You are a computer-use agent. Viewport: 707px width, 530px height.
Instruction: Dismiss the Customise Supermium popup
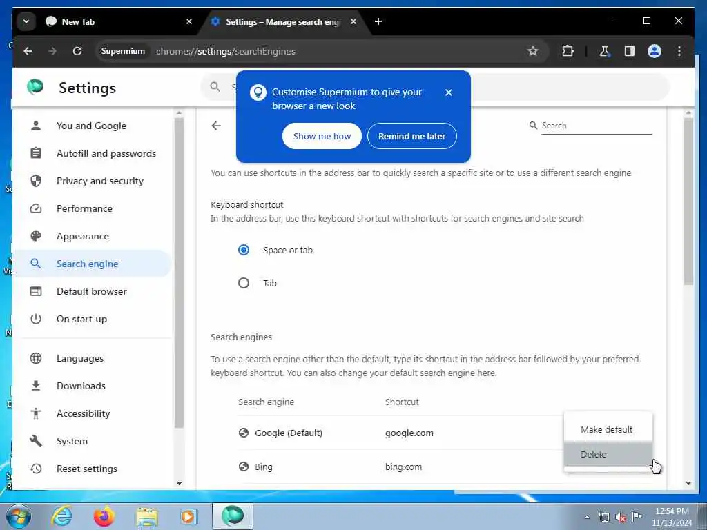pos(449,92)
